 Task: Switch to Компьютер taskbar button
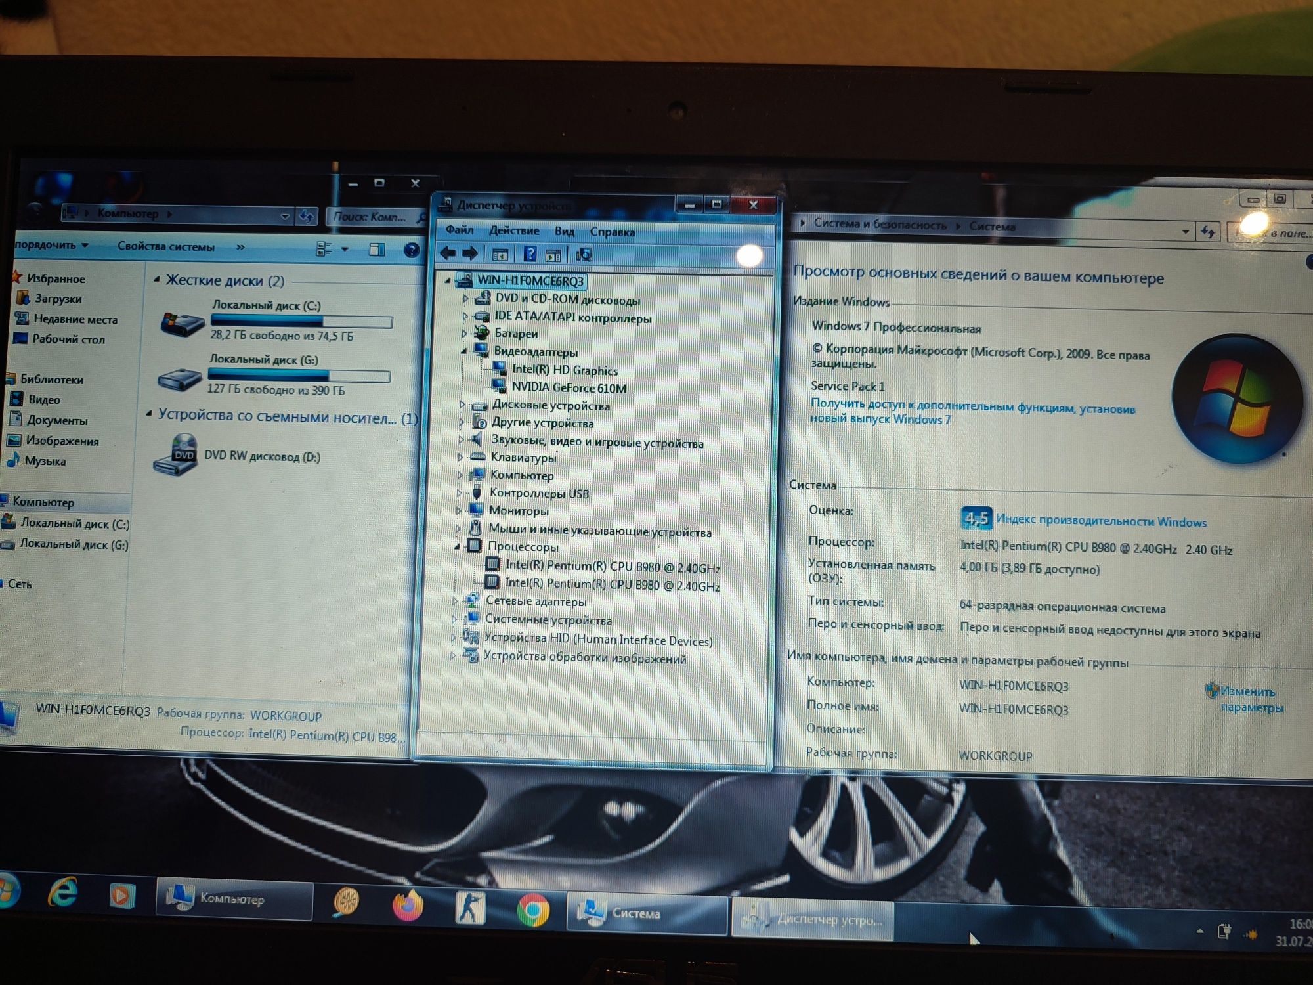coord(234,899)
